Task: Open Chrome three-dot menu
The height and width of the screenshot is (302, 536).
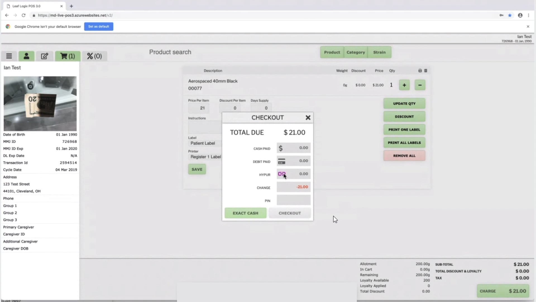Action: click(528, 15)
